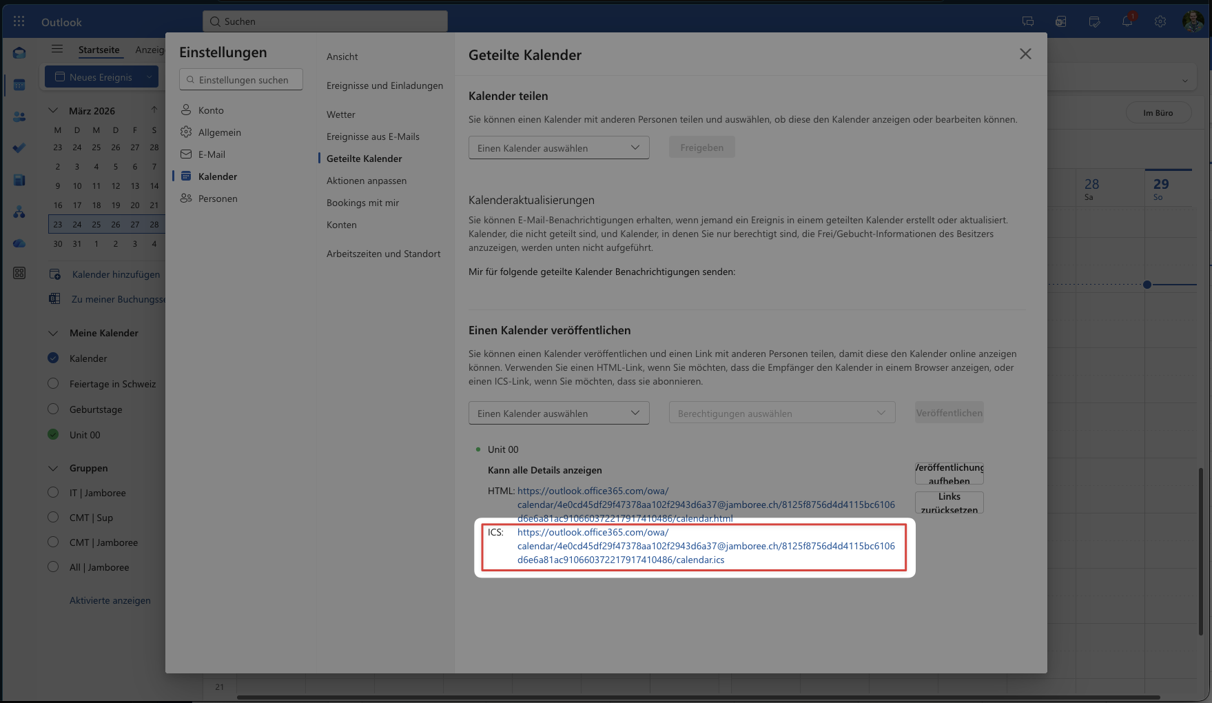Open the To Do checkmark app icon
The width and height of the screenshot is (1212, 703).
tap(19, 148)
